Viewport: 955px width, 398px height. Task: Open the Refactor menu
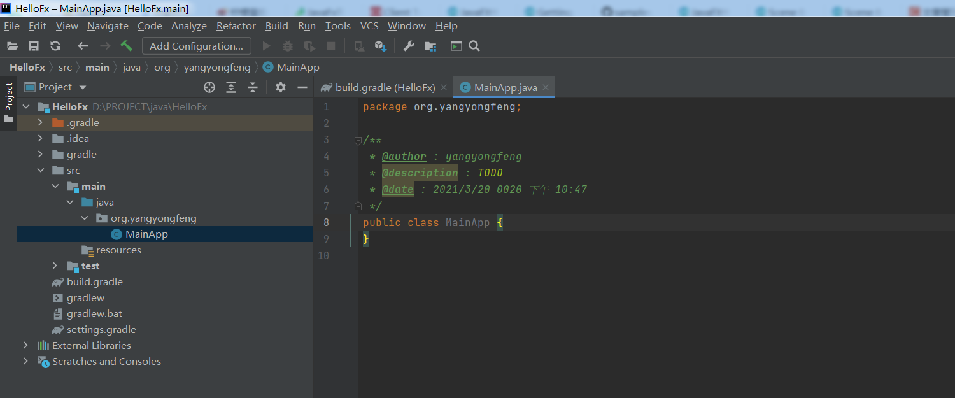236,25
